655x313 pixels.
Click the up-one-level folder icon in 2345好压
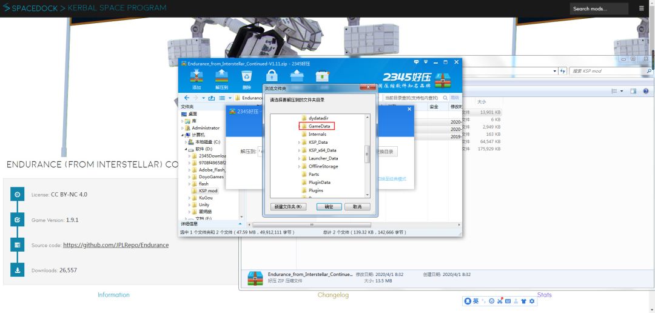(212, 98)
